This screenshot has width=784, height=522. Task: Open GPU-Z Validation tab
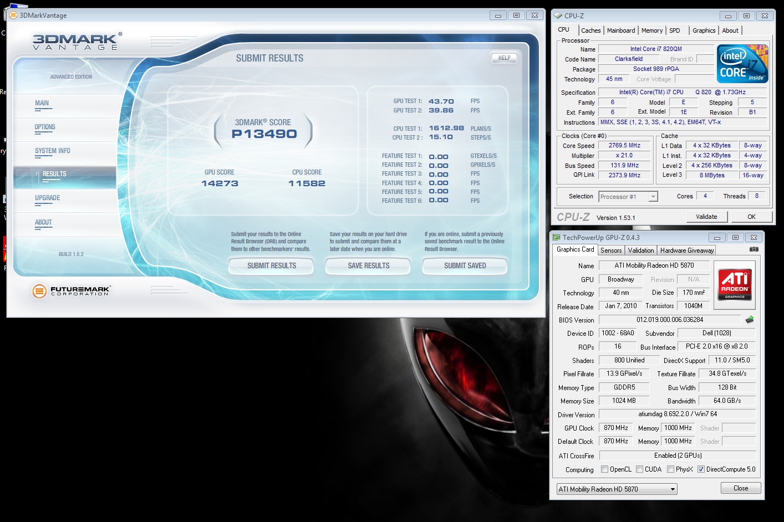click(x=641, y=250)
